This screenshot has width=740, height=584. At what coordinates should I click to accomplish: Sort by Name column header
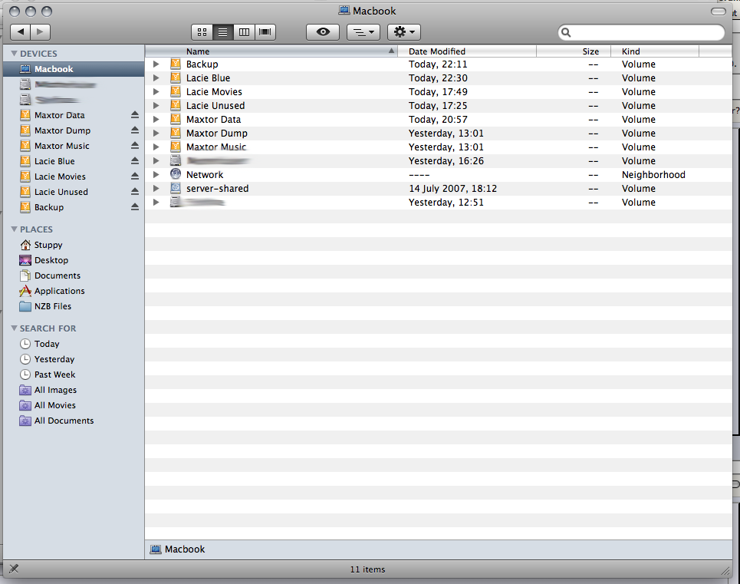tap(271, 51)
